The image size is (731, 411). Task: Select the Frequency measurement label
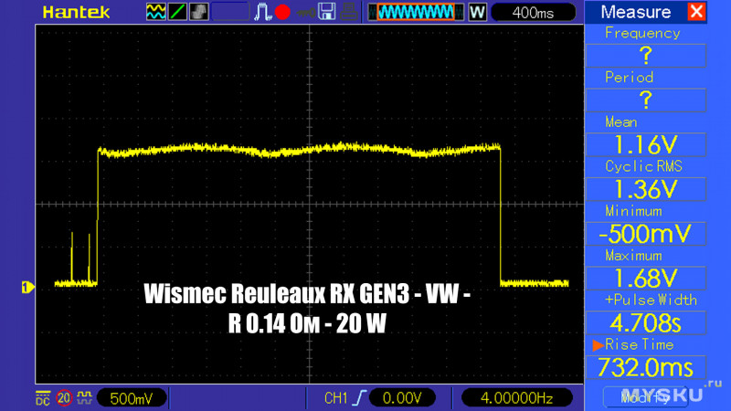(642, 33)
